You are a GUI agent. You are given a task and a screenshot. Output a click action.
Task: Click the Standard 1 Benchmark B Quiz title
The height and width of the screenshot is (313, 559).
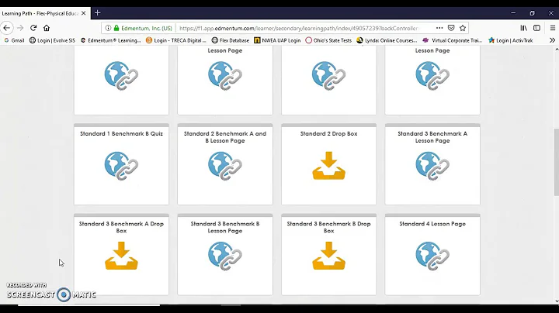[121, 134]
